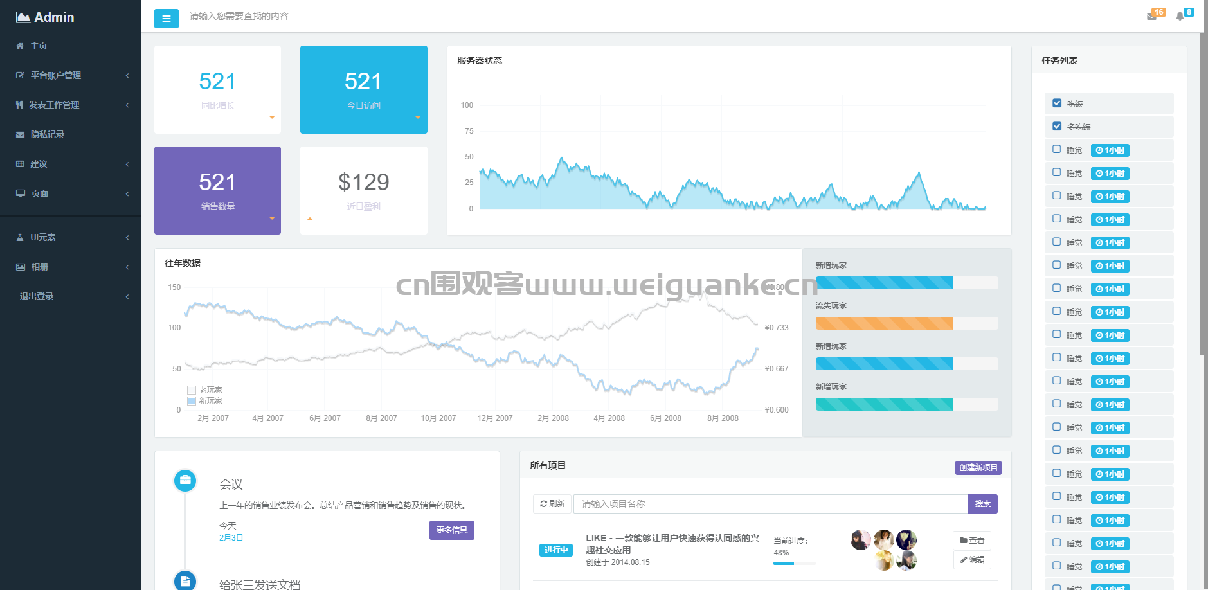Click the 往年数据 panel title

pos(183,263)
